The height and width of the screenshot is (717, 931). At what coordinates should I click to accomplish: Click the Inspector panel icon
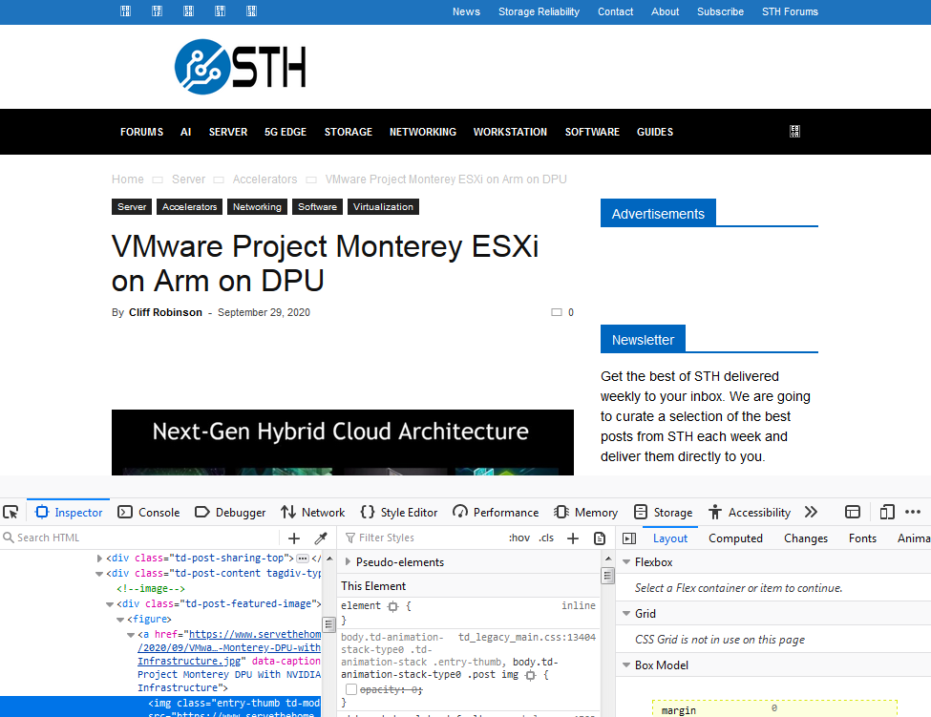[x=42, y=513]
